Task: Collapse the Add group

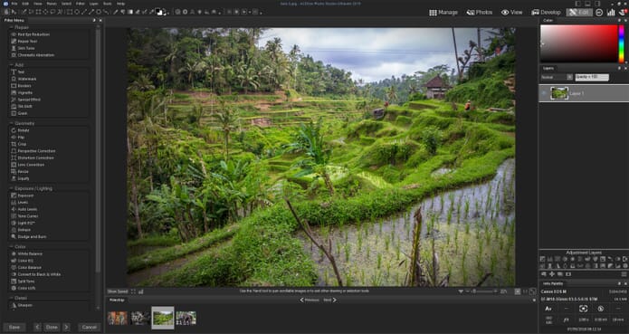Action: pyautogui.click(x=11, y=64)
